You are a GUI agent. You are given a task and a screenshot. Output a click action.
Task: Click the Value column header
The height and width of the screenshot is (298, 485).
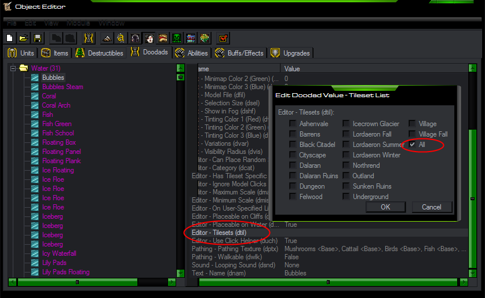pos(374,68)
